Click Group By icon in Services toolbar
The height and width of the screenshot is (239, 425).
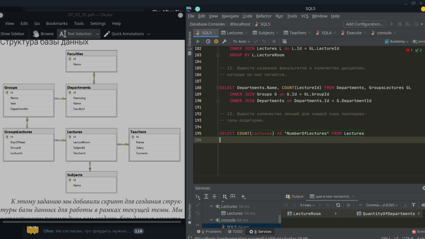coord(225,196)
